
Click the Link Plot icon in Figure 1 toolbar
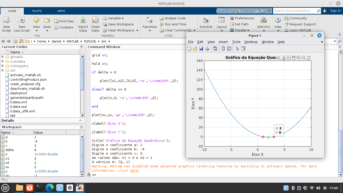215,49
